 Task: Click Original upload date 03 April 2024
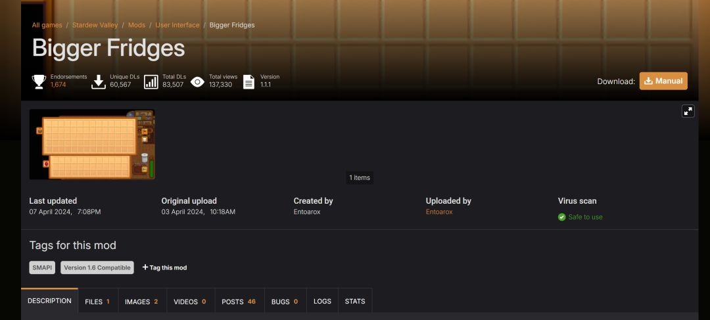click(x=199, y=212)
